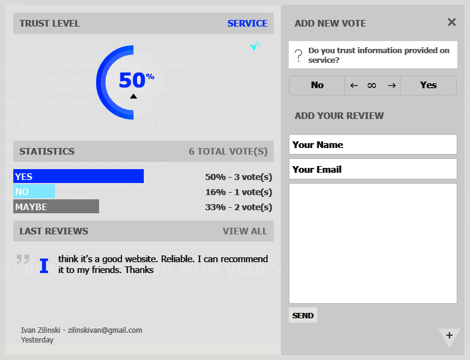This screenshot has width=470, height=360.
Task: Click the ADD NEW VOTE heading
Action: pos(330,24)
